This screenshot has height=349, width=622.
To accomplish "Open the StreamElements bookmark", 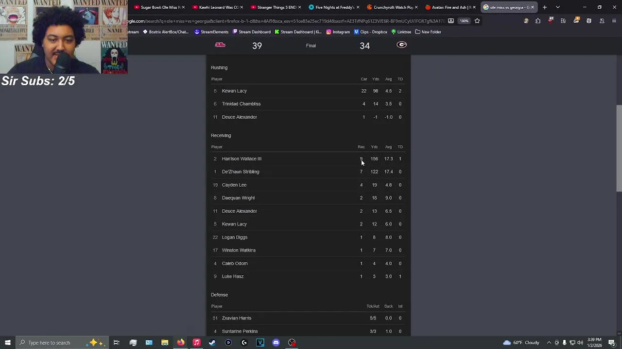I will pos(211,32).
